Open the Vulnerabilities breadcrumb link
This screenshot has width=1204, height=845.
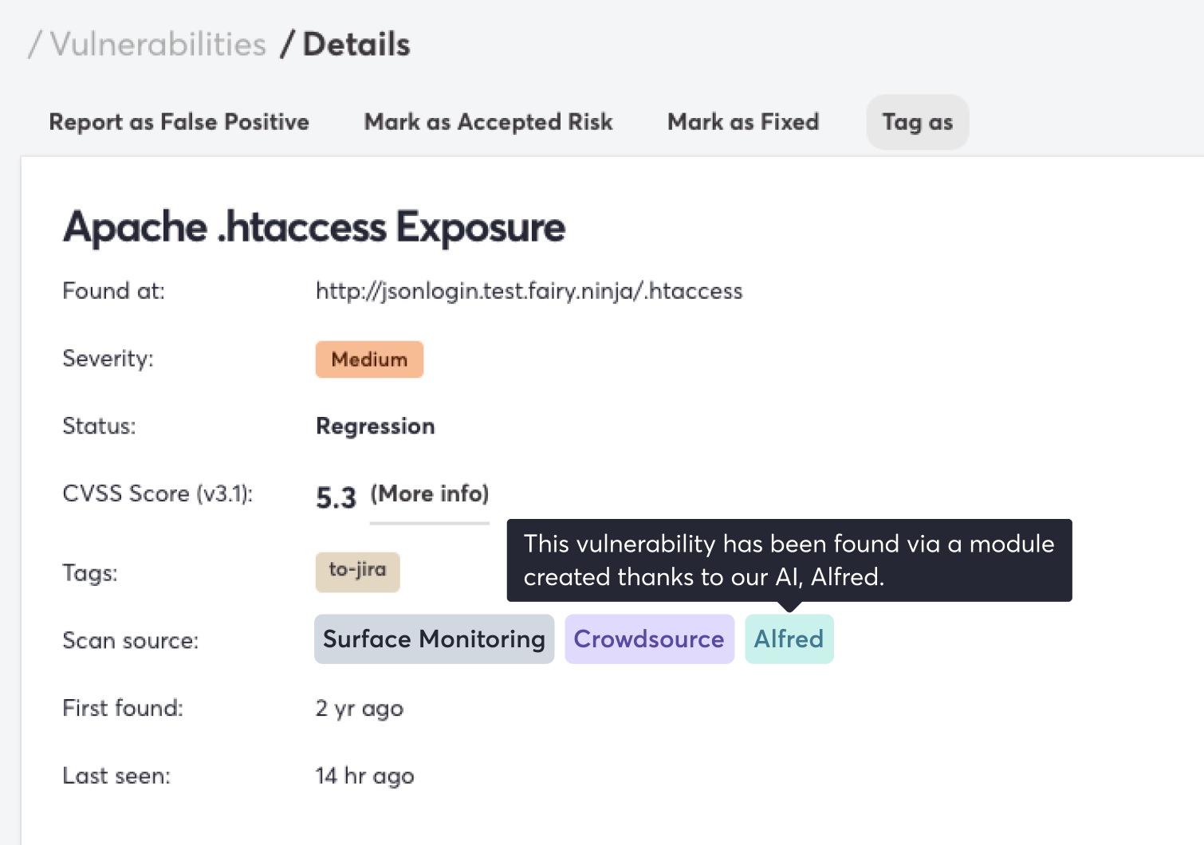tap(158, 45)
